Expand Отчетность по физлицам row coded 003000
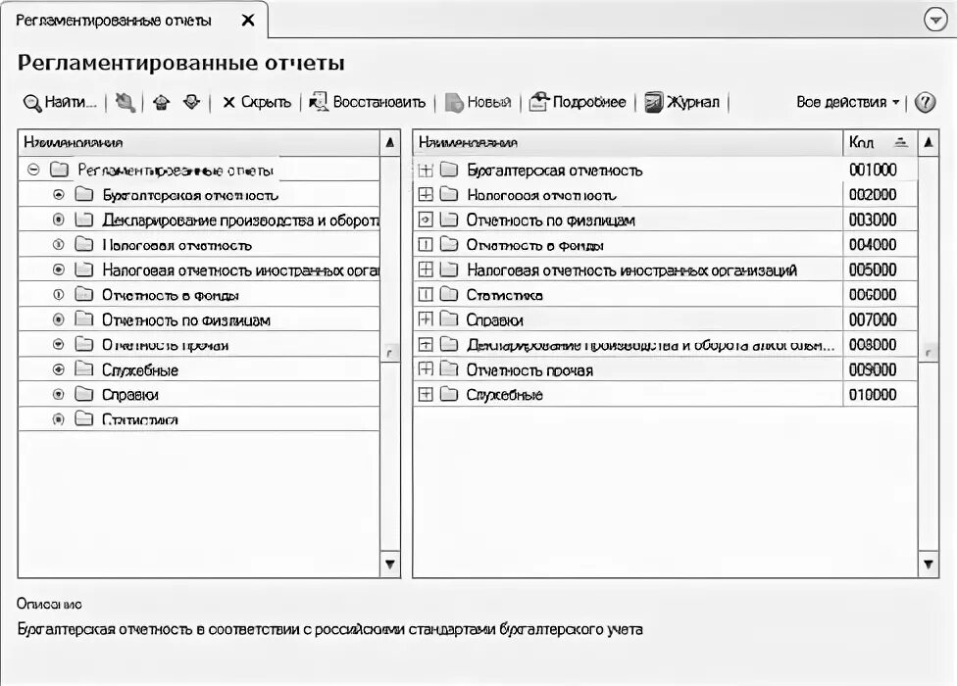Viewport: 957px width, 686px height. [426, 220]
